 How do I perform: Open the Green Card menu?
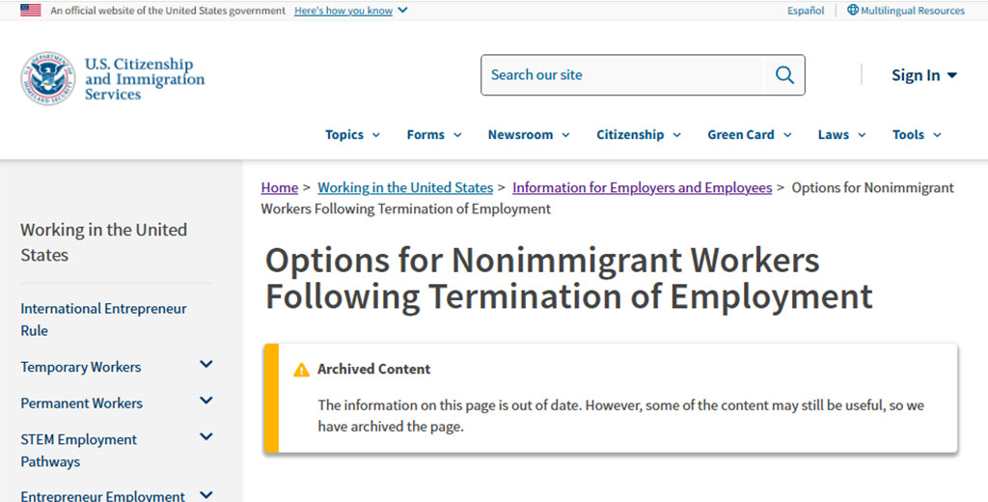pos(749,135)
